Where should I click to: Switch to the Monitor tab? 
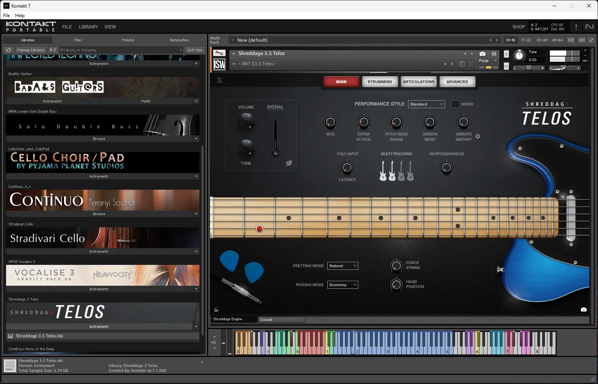(x=128, y=40)
